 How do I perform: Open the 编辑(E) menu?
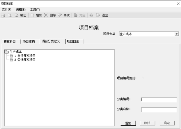click(20, 10)
